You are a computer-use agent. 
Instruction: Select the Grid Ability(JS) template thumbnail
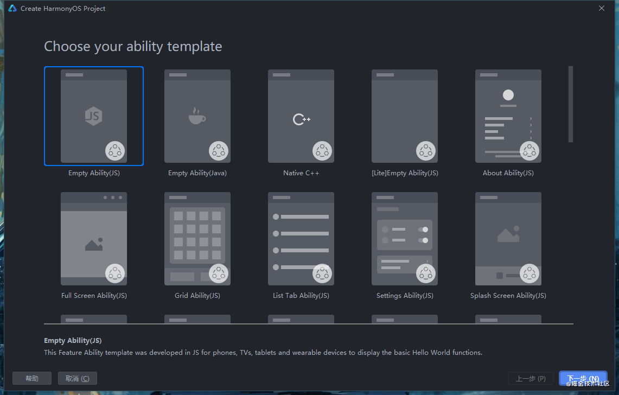[x=197, y=239]
